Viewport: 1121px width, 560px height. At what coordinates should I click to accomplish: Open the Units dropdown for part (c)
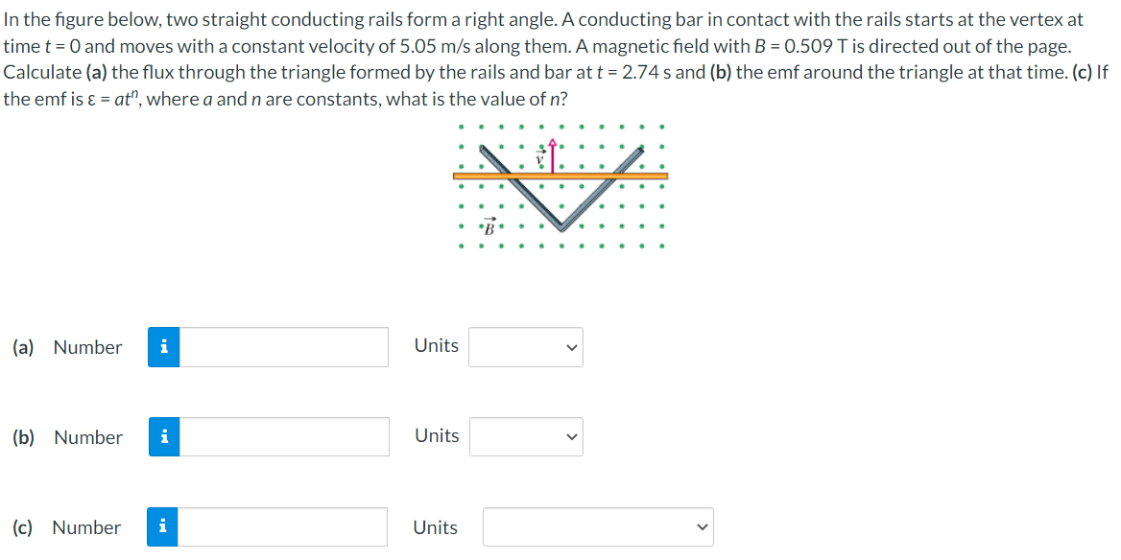[x=597, y=526]
